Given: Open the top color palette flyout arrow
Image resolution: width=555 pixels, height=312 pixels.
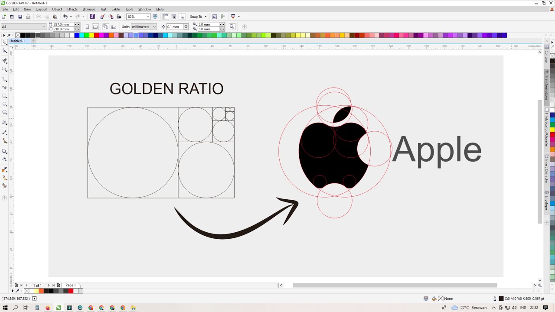Looking at the screenshot, I should pyautogui.click(x=4, y=35).
